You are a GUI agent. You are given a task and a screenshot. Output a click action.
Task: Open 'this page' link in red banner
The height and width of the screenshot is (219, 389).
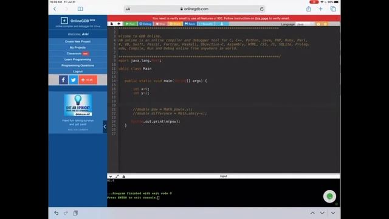pos(261,18)
